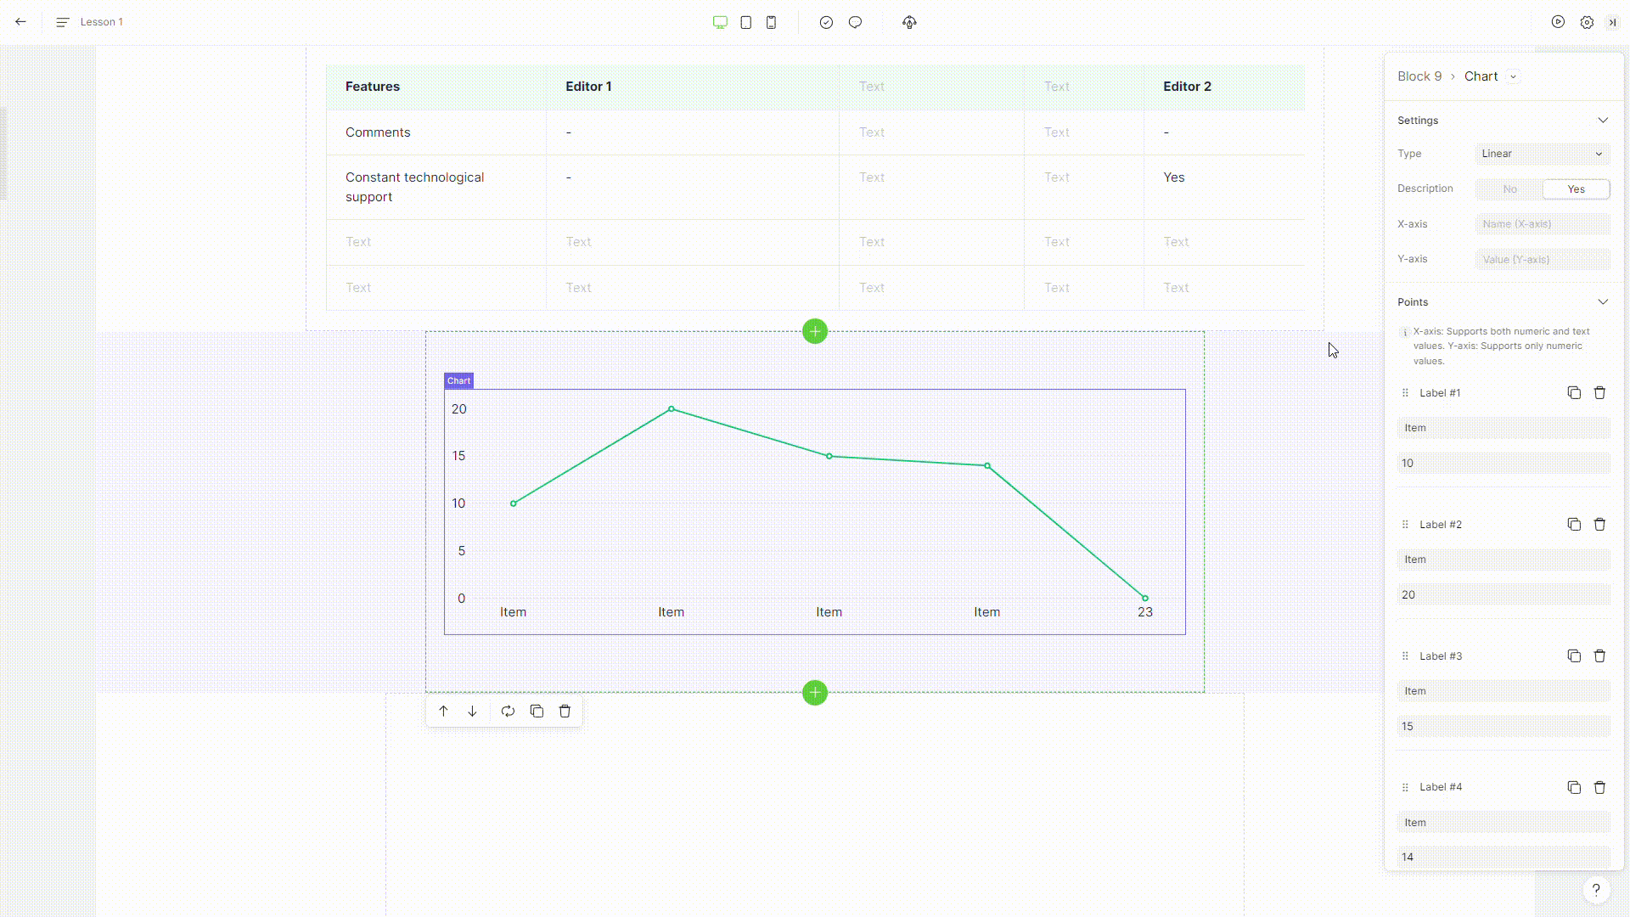The height and width of the screenshot is (917, 1630).
Task: Select desktop preview mode
Action: tap(720, 22)
